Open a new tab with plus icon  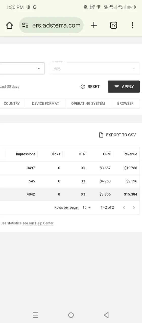click(x=94, y=25)
